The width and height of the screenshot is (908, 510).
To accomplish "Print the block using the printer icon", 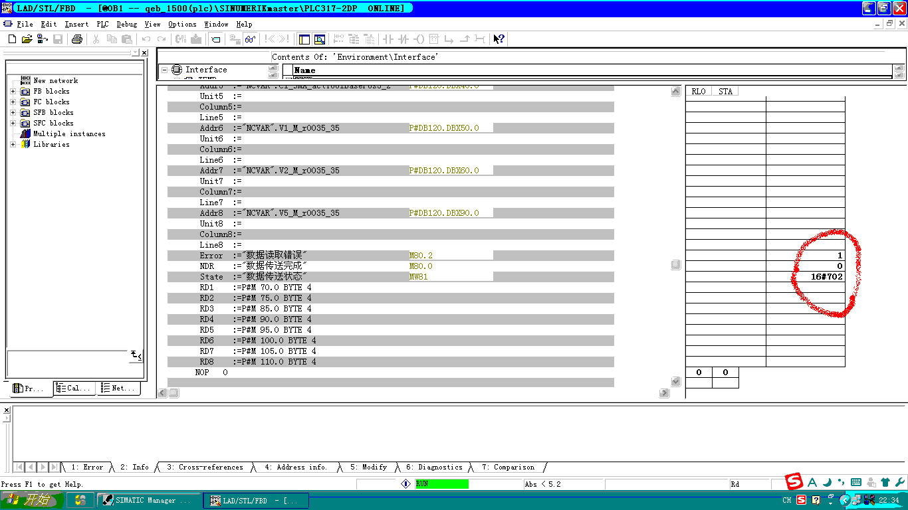I will pos(76,39).
